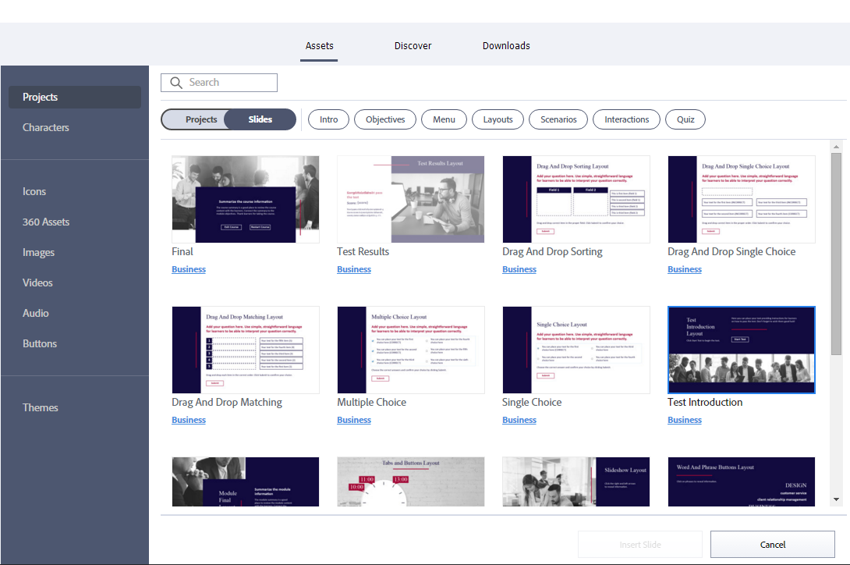Pick the Test Results slide thumbnail
The width and height of the screenshot is (850, 565).
pyautogui.click(x=411, y=199)
